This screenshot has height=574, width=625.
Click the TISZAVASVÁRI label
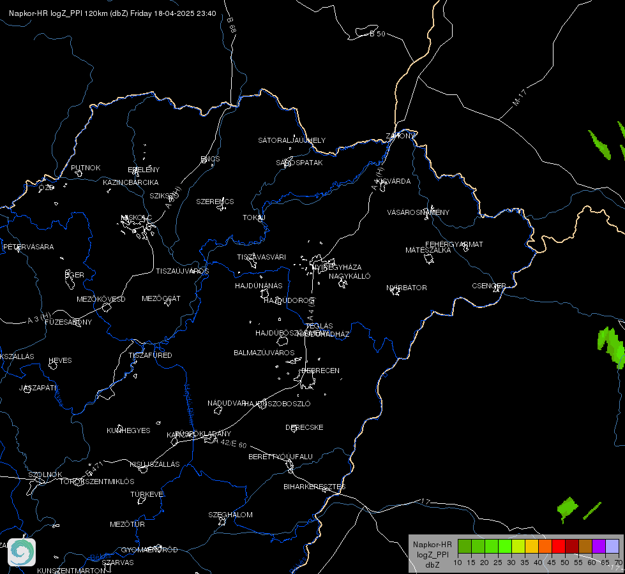click(x=262, y=257)
